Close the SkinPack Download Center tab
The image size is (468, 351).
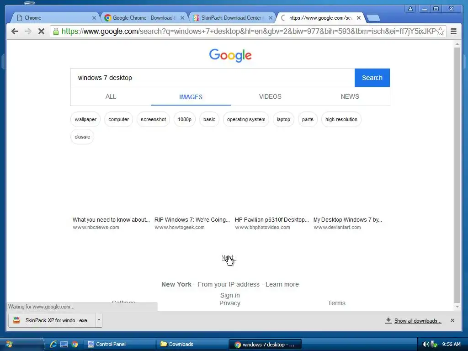click(271, 18)
